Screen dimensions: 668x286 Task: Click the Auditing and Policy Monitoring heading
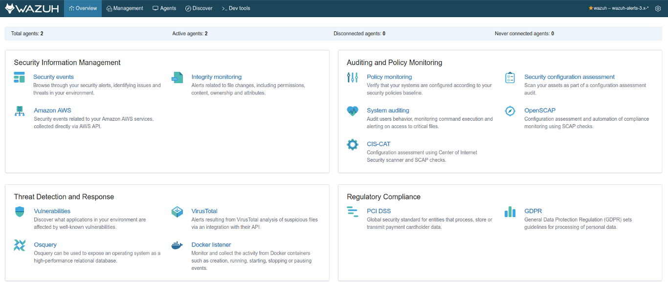[x=395, y=63]
